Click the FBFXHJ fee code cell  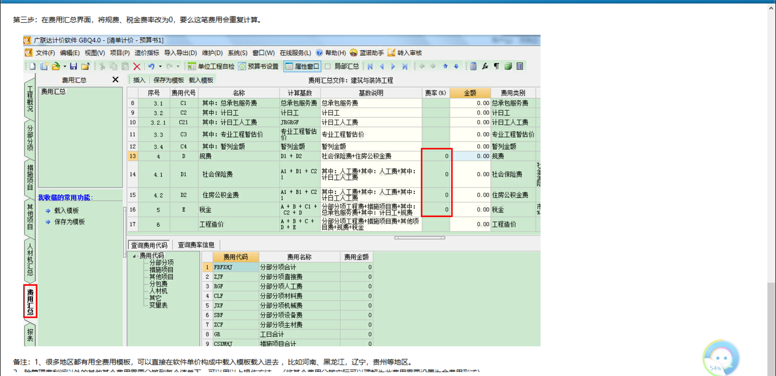click(236, 267)
